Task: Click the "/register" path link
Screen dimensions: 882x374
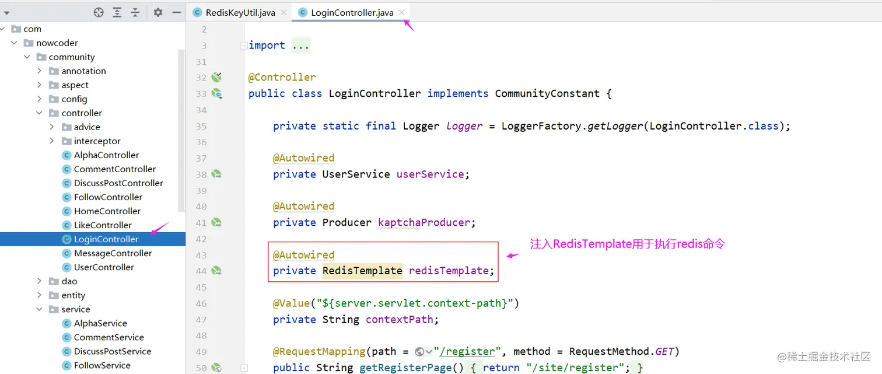Action: coord(468,351)
